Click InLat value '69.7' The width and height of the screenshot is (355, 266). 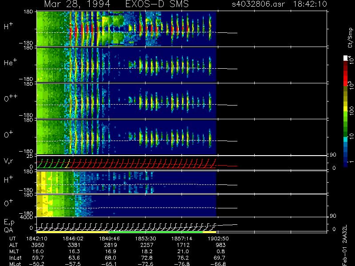pyautogui.click(x=220, y=258)
